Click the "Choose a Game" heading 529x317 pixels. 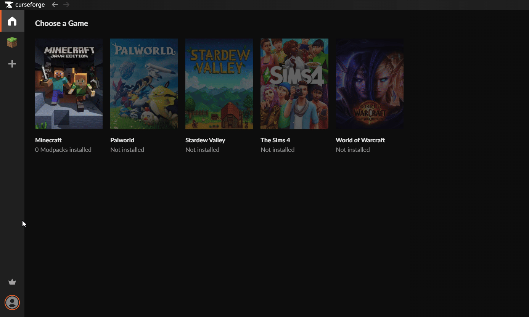(61, 23)
